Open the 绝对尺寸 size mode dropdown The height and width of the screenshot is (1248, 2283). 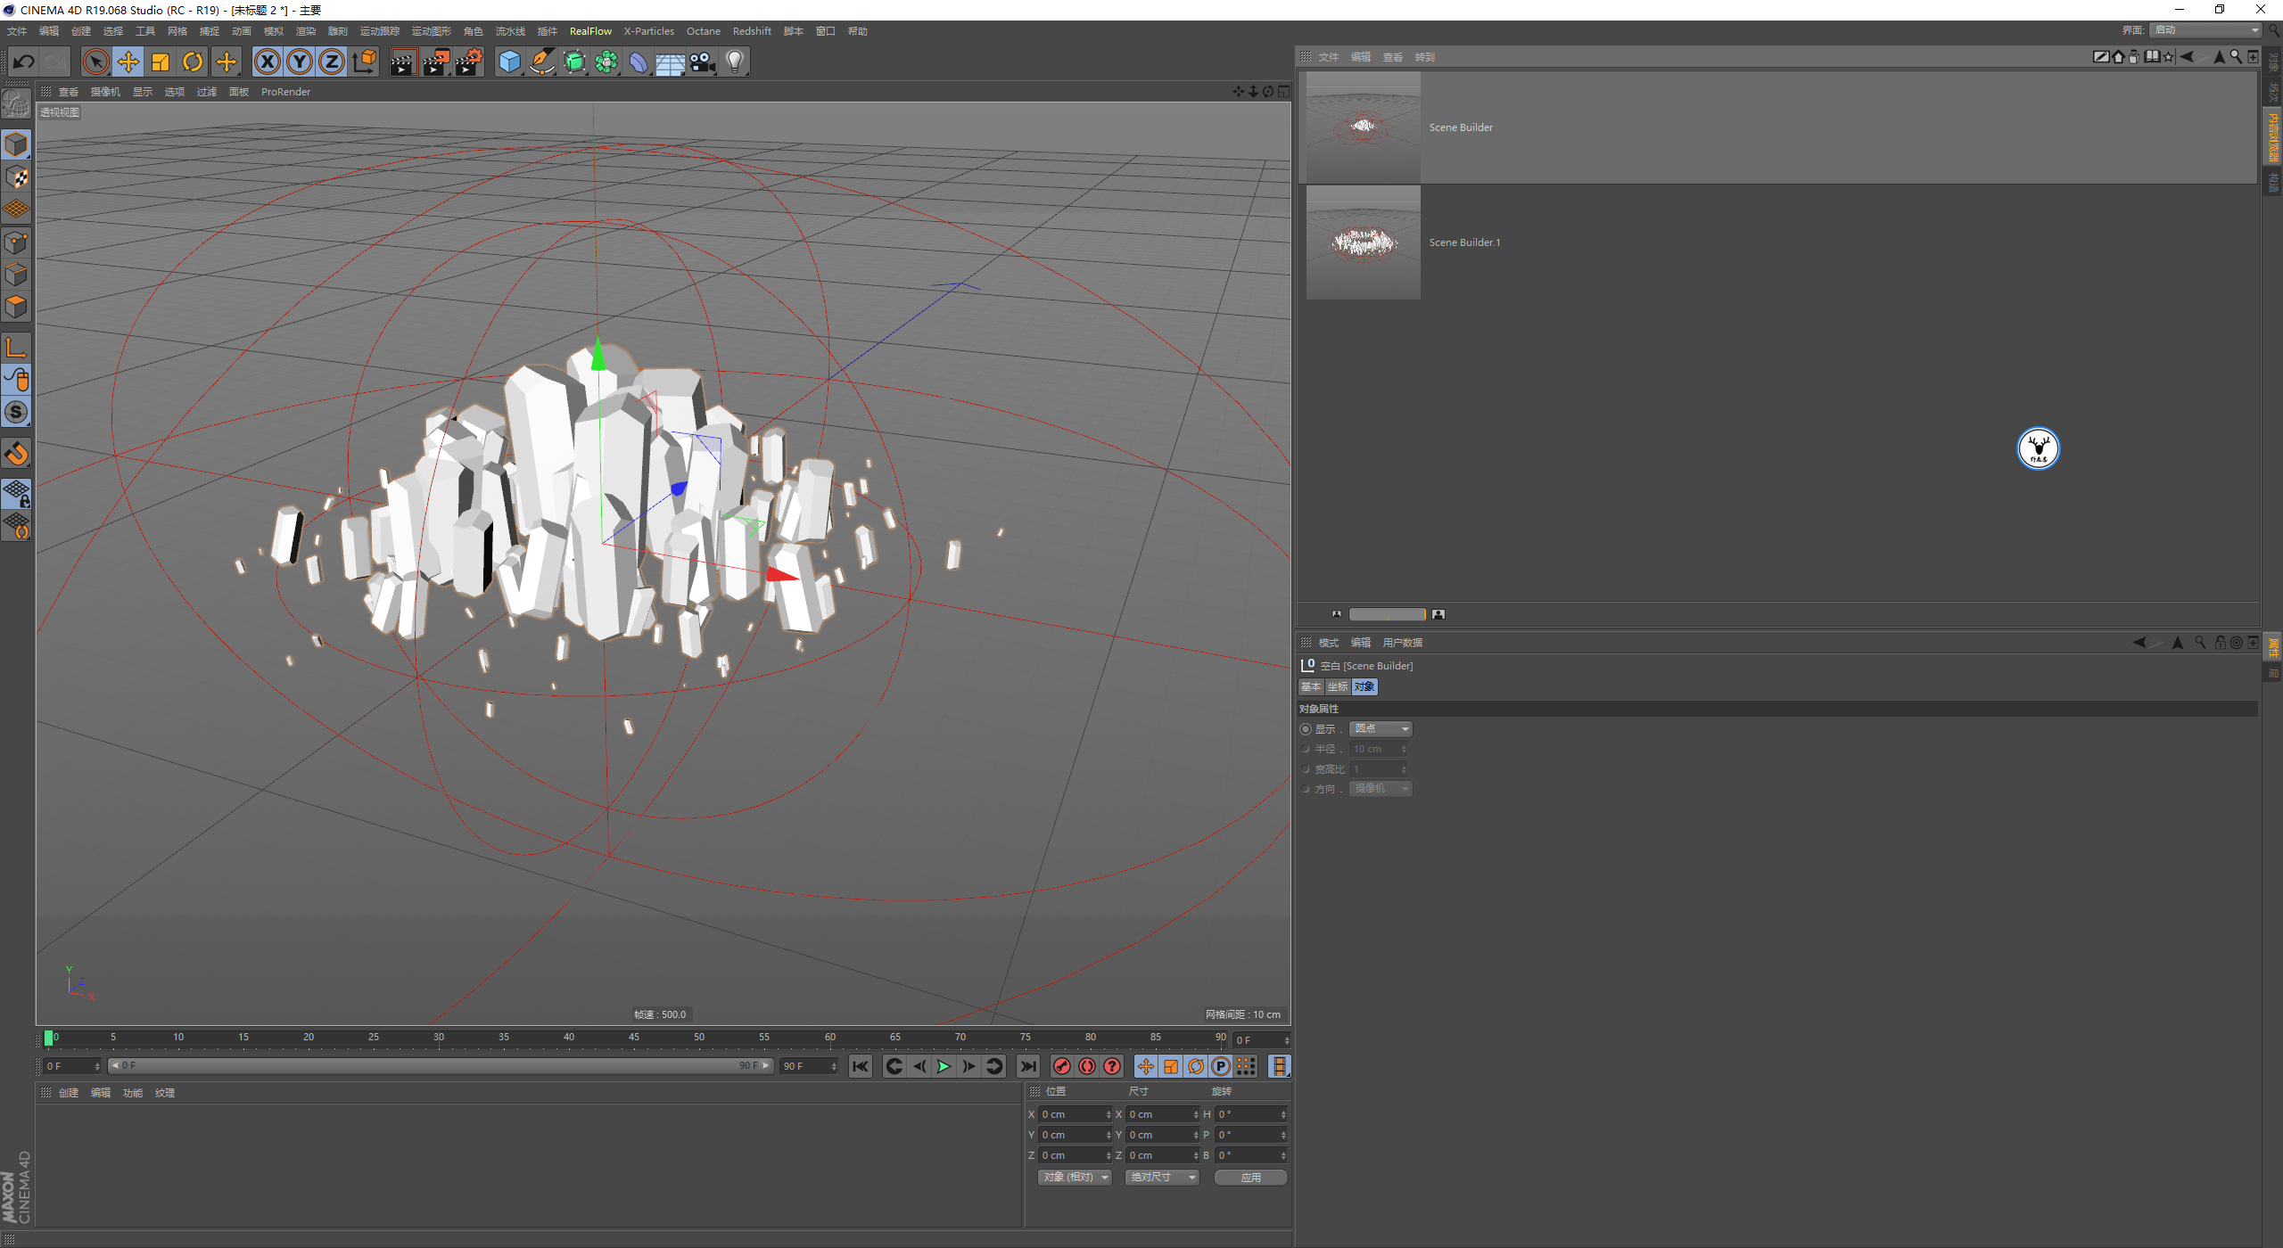click(1162, 1177)
